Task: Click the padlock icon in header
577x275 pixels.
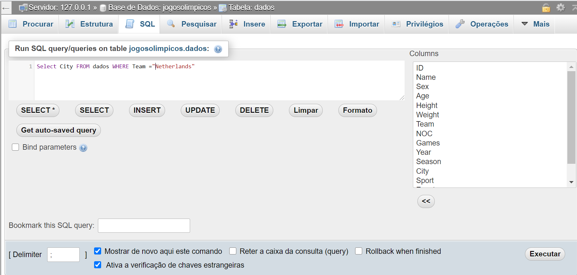Action: (546, 8)
